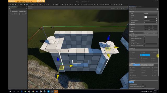Constrain to Z axis in the toolbar
Screen dimensions: 167x93
[x=51, y=5]
